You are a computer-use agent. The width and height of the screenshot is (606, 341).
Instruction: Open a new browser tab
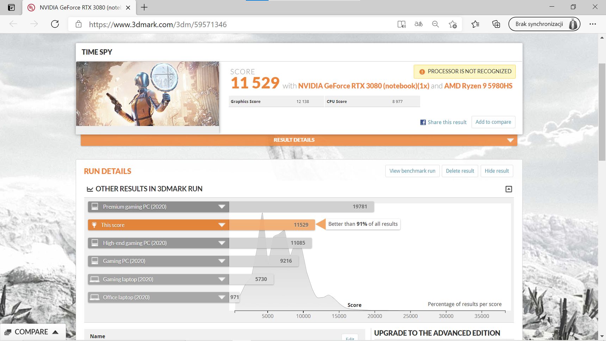144,7
